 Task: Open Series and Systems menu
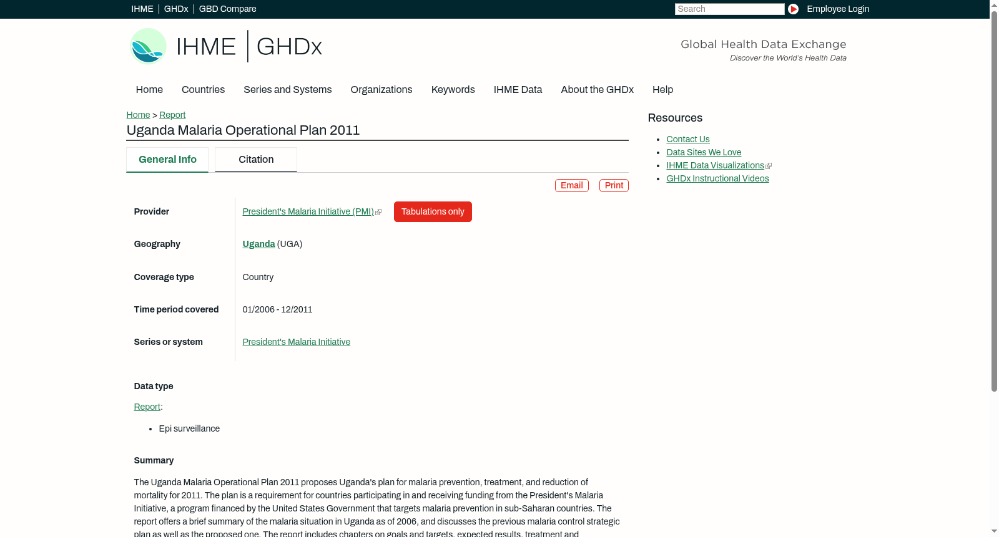pyautogui.click(x=288, y=90)
